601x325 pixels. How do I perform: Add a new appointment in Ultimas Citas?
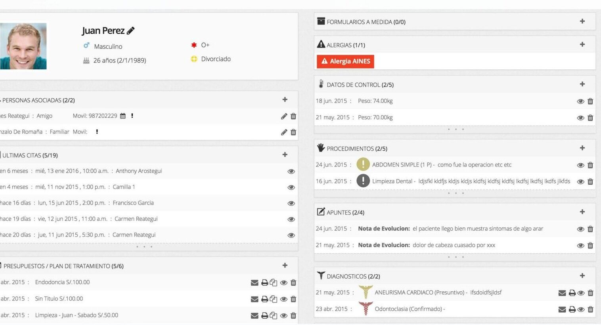[x=285, y=155]
